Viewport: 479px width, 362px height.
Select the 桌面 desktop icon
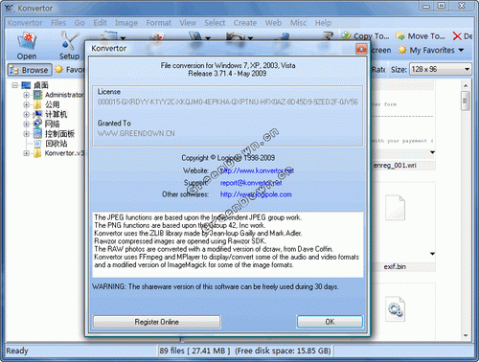[26, 85]
